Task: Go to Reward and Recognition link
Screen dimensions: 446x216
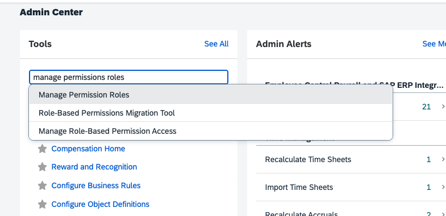Action: (94, 167)
